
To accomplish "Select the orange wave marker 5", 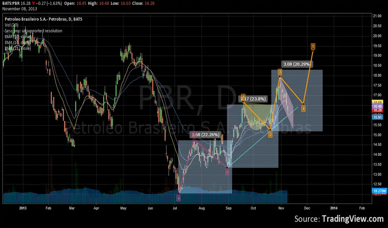I will tap(313, 46).
